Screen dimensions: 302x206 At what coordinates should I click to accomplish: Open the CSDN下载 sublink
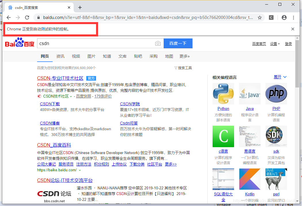click(50, 104)
